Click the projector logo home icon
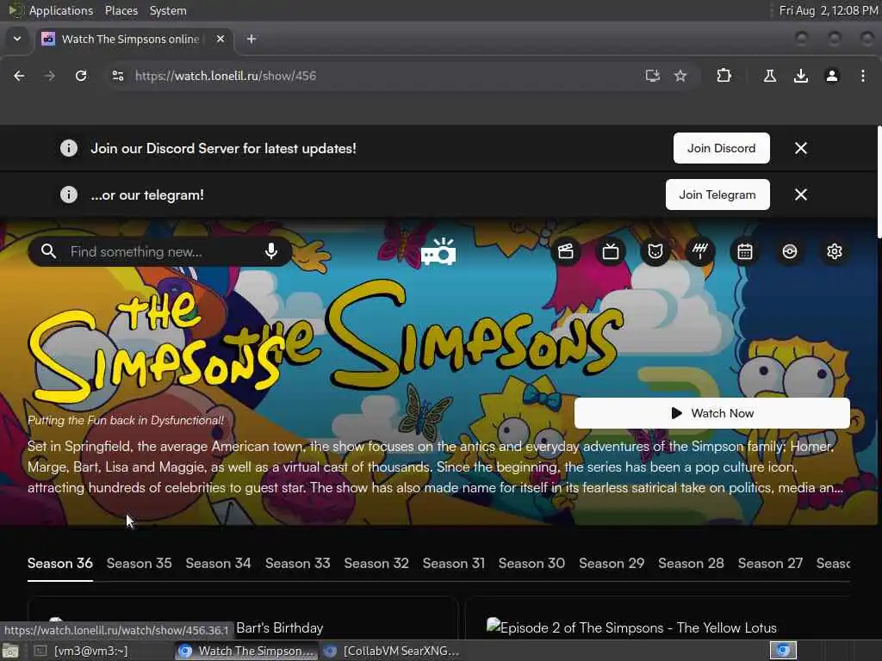This screenshot has width=882, height=661. (438, 252)
